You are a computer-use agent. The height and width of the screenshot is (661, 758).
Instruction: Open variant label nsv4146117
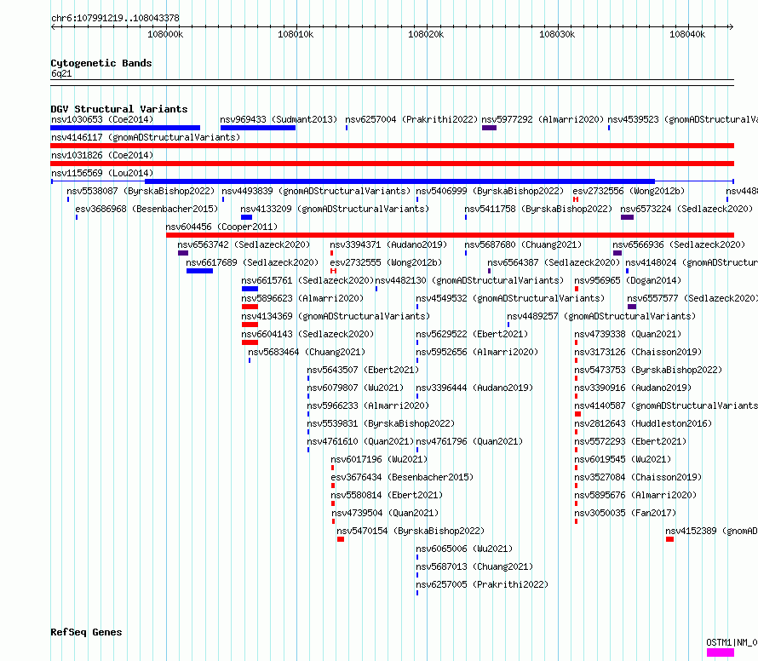[x=146, y=137]
